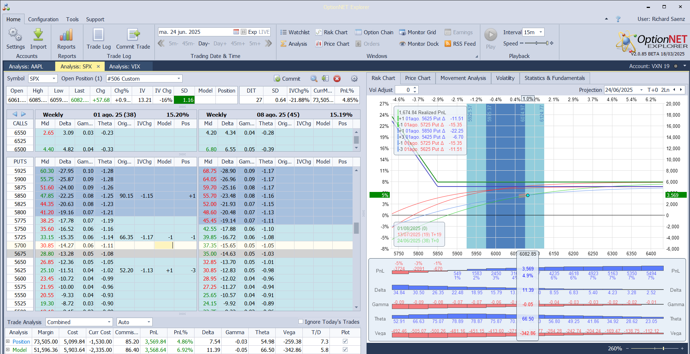The image size is (690, 354).
Task: Open the Reports bar chart icon
Action: click(x=66, y=35)
